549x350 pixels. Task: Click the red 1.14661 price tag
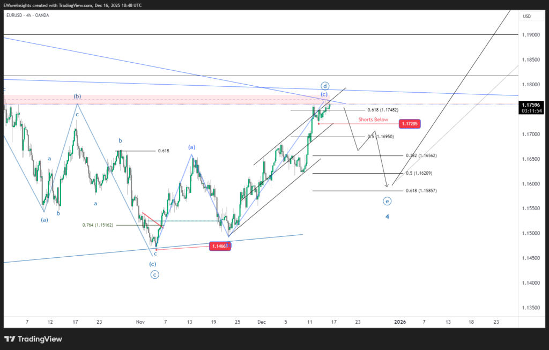(x=220, y=245)
